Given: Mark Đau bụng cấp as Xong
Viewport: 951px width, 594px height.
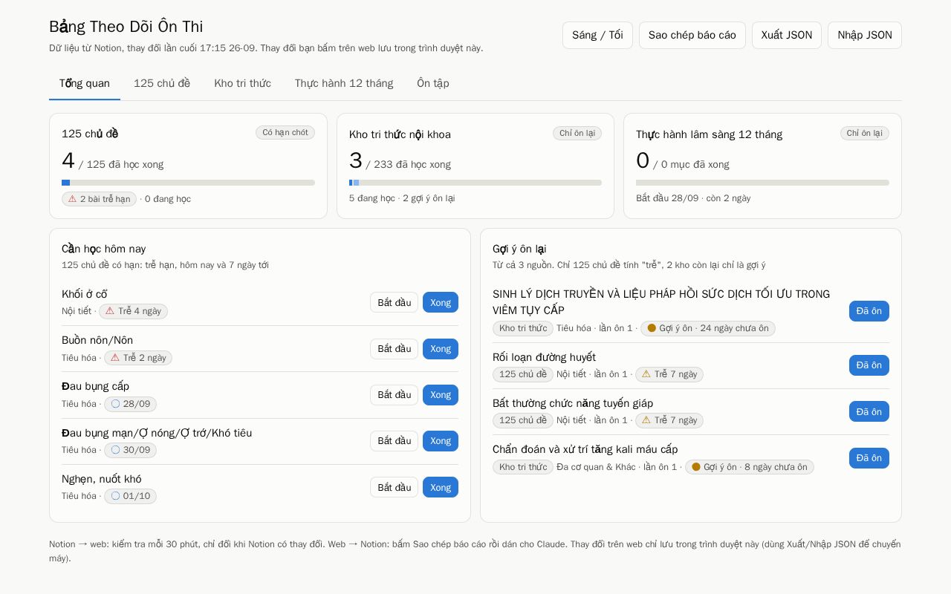Looking at the screenshot, I should click(x=441, y=395).
